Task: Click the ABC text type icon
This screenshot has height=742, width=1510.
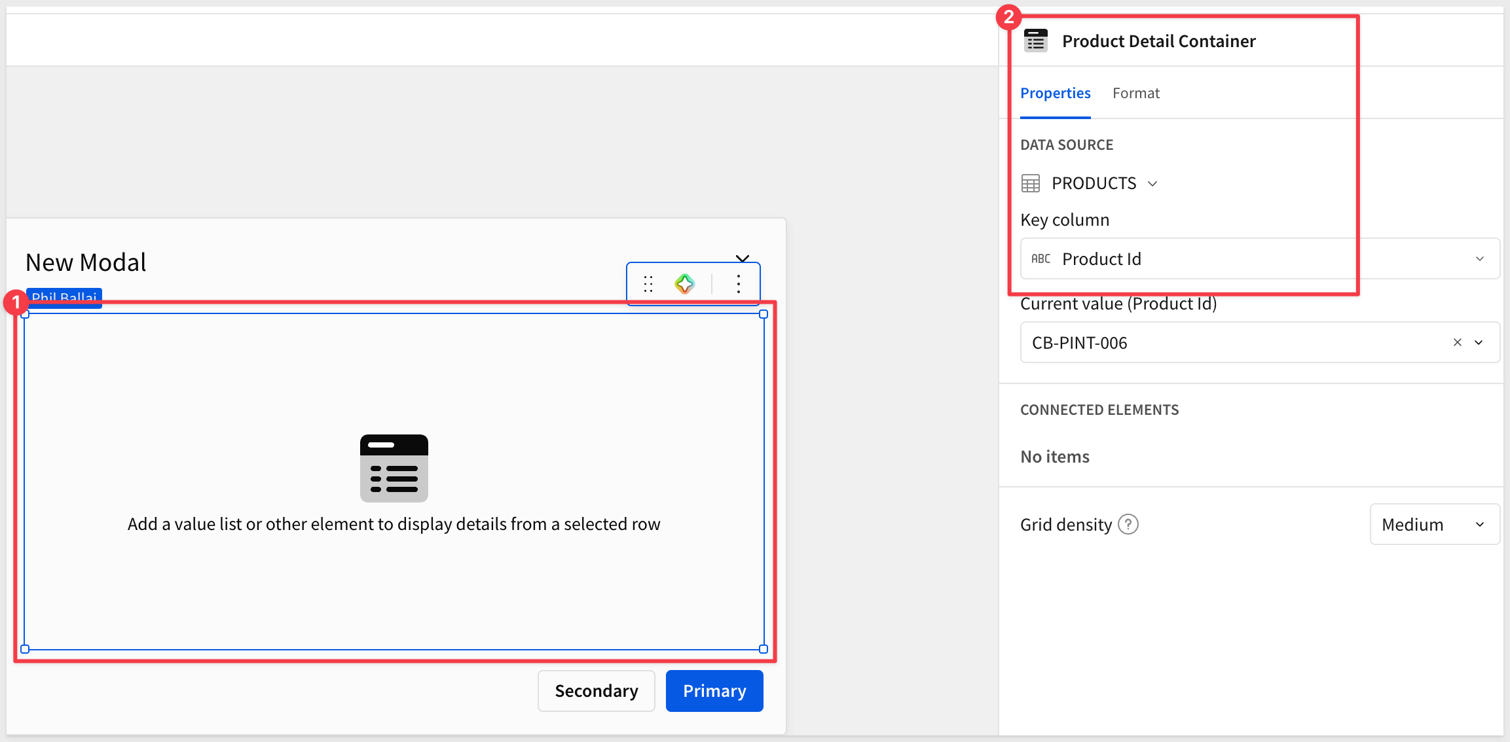Action: pos(1040,259)
